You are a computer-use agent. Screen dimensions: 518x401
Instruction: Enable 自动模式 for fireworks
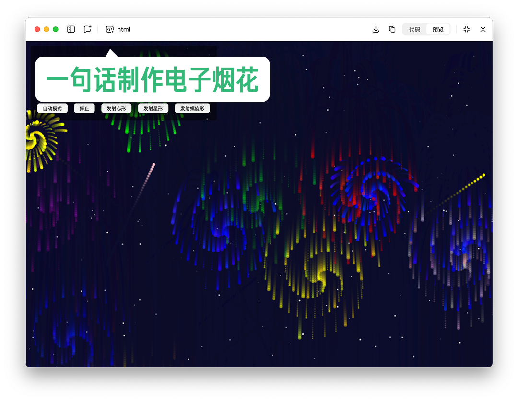(52, 108)
